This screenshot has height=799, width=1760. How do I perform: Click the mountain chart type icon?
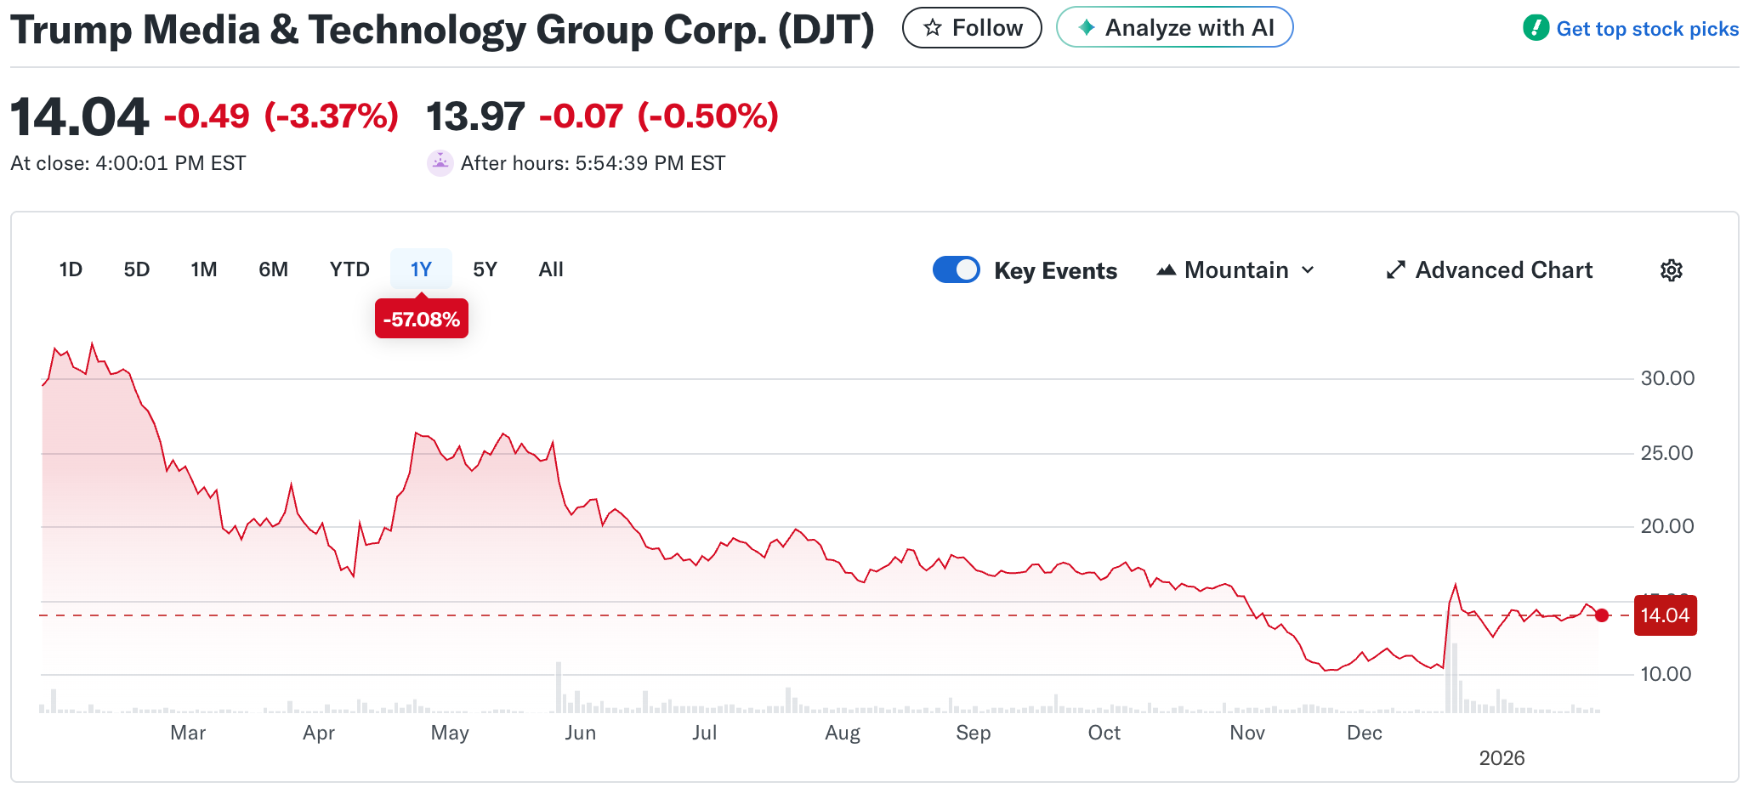click(x=1167, y=270)
